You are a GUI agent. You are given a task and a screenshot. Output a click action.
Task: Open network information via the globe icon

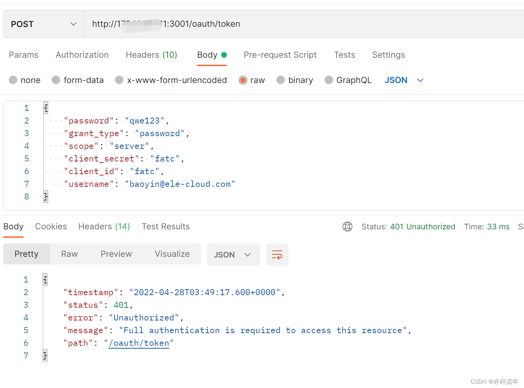tap(347, 227)
